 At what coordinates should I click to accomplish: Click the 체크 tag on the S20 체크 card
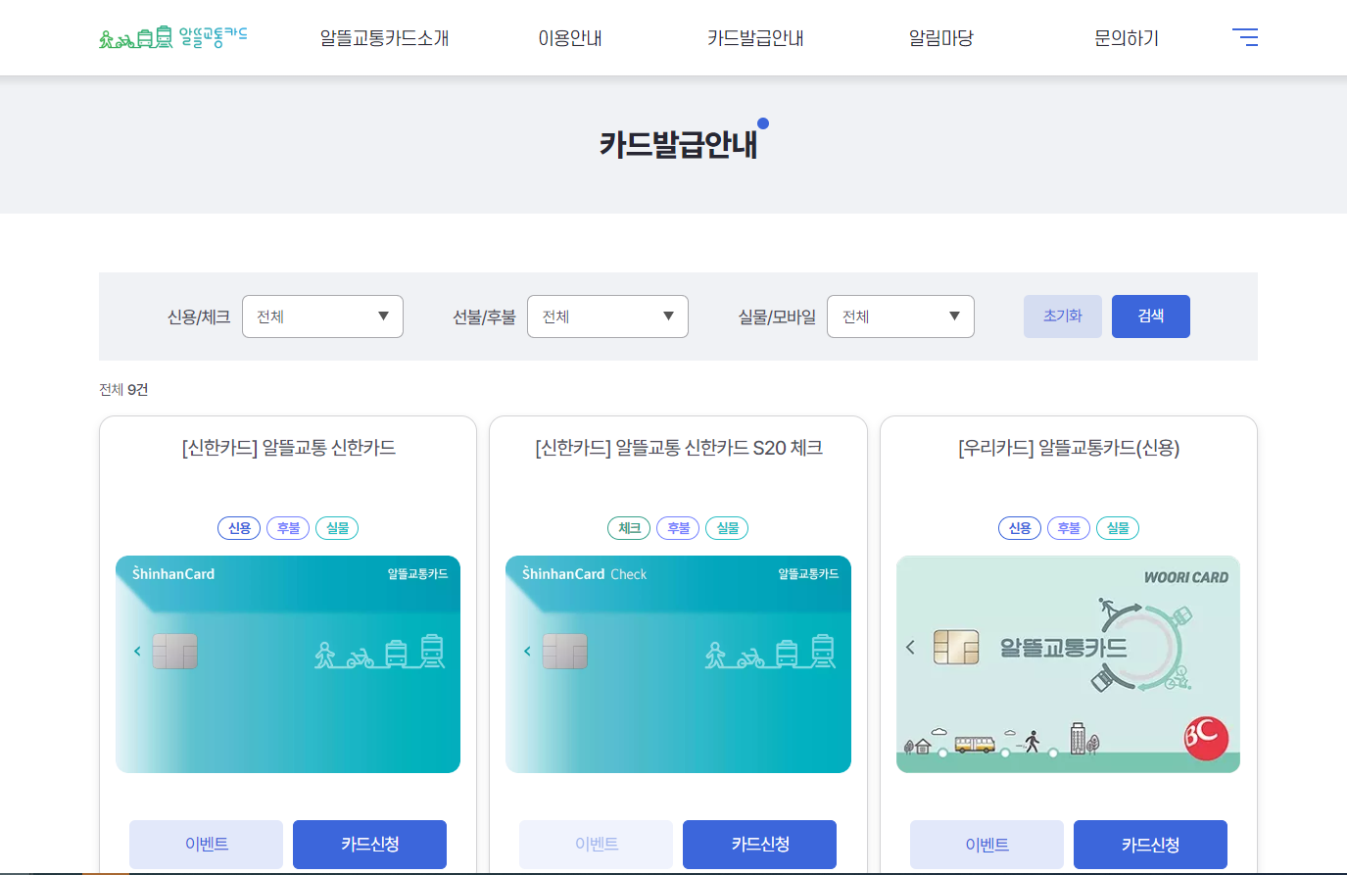coord(629,528)
